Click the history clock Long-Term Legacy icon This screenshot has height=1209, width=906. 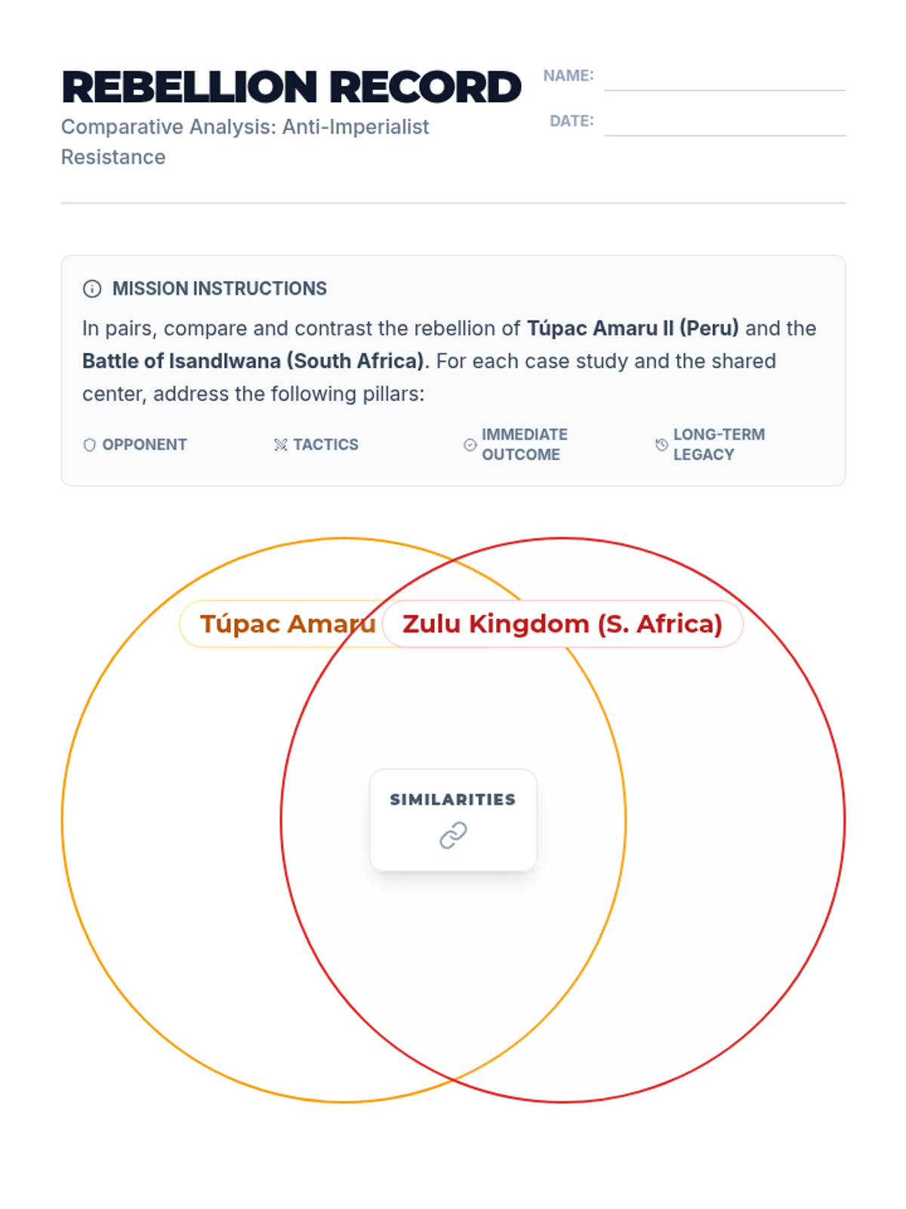(x=661, y=445)
